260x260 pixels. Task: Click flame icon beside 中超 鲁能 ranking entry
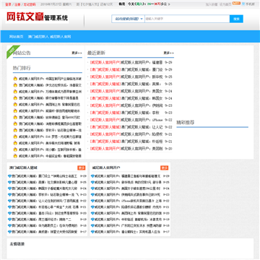tap(15, 156)
